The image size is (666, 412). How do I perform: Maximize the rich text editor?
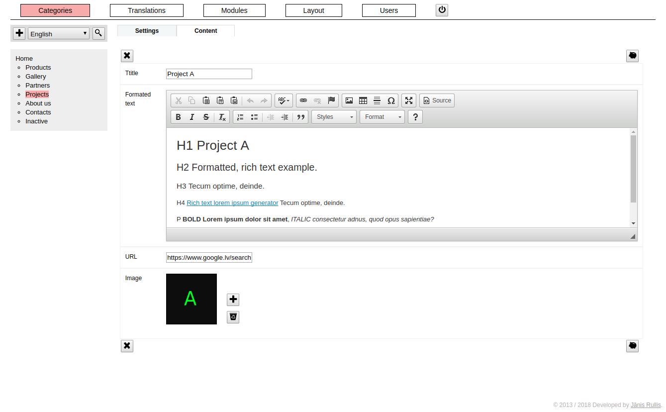point(409,101)
